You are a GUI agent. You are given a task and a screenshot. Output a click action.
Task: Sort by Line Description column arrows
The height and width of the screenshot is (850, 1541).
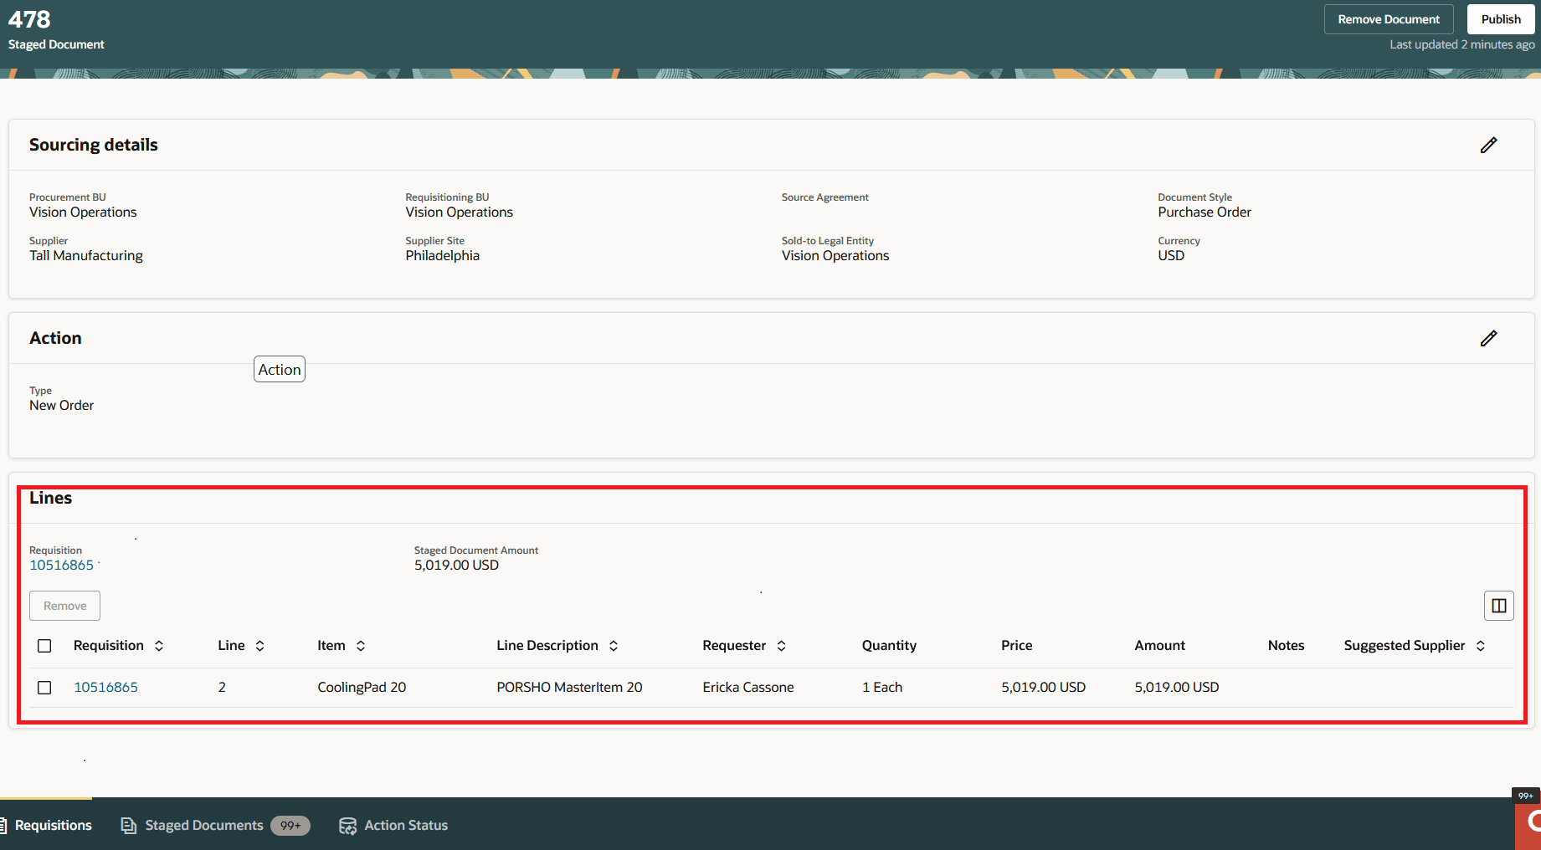(x=614, y=646)
